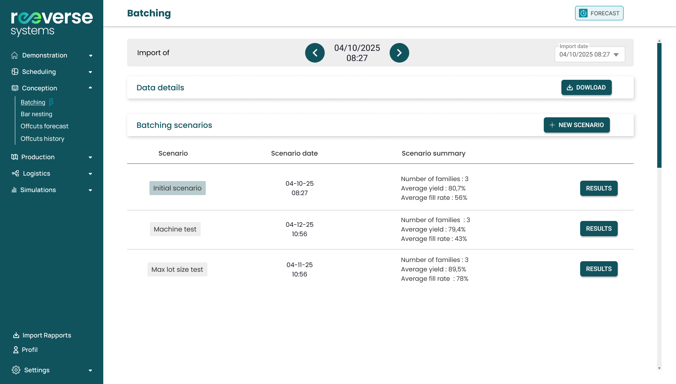Click the reeverse systems logo
Screen dimensions: 676x384
point(52,23)
